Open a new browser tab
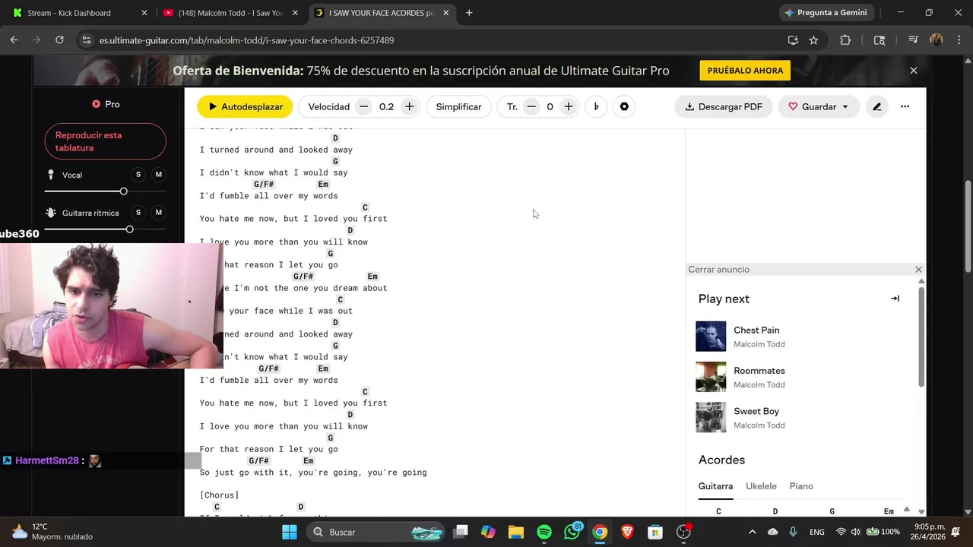The width and height of the screenshot is (973, 547). [469, 13]
